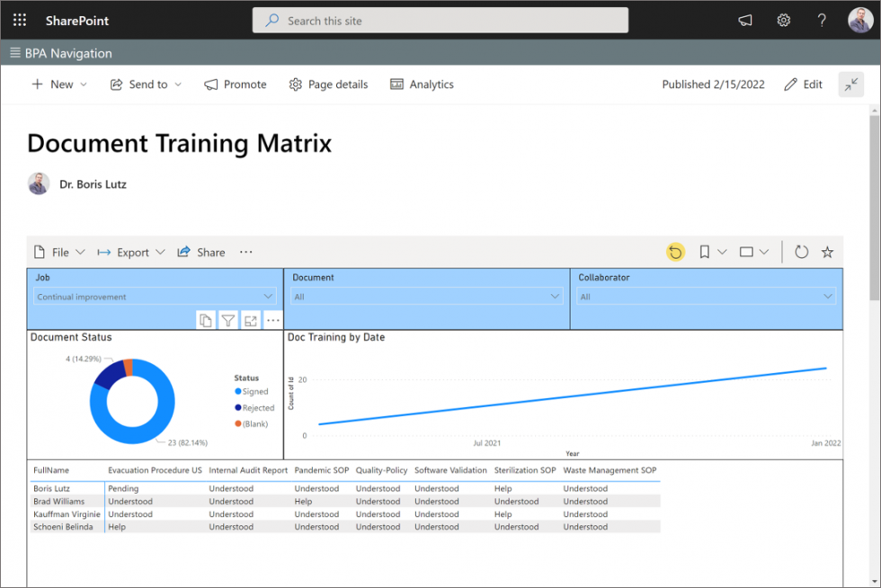Screen dimensions: 881x588
Task: Click the Promote command
Action: 235,84
